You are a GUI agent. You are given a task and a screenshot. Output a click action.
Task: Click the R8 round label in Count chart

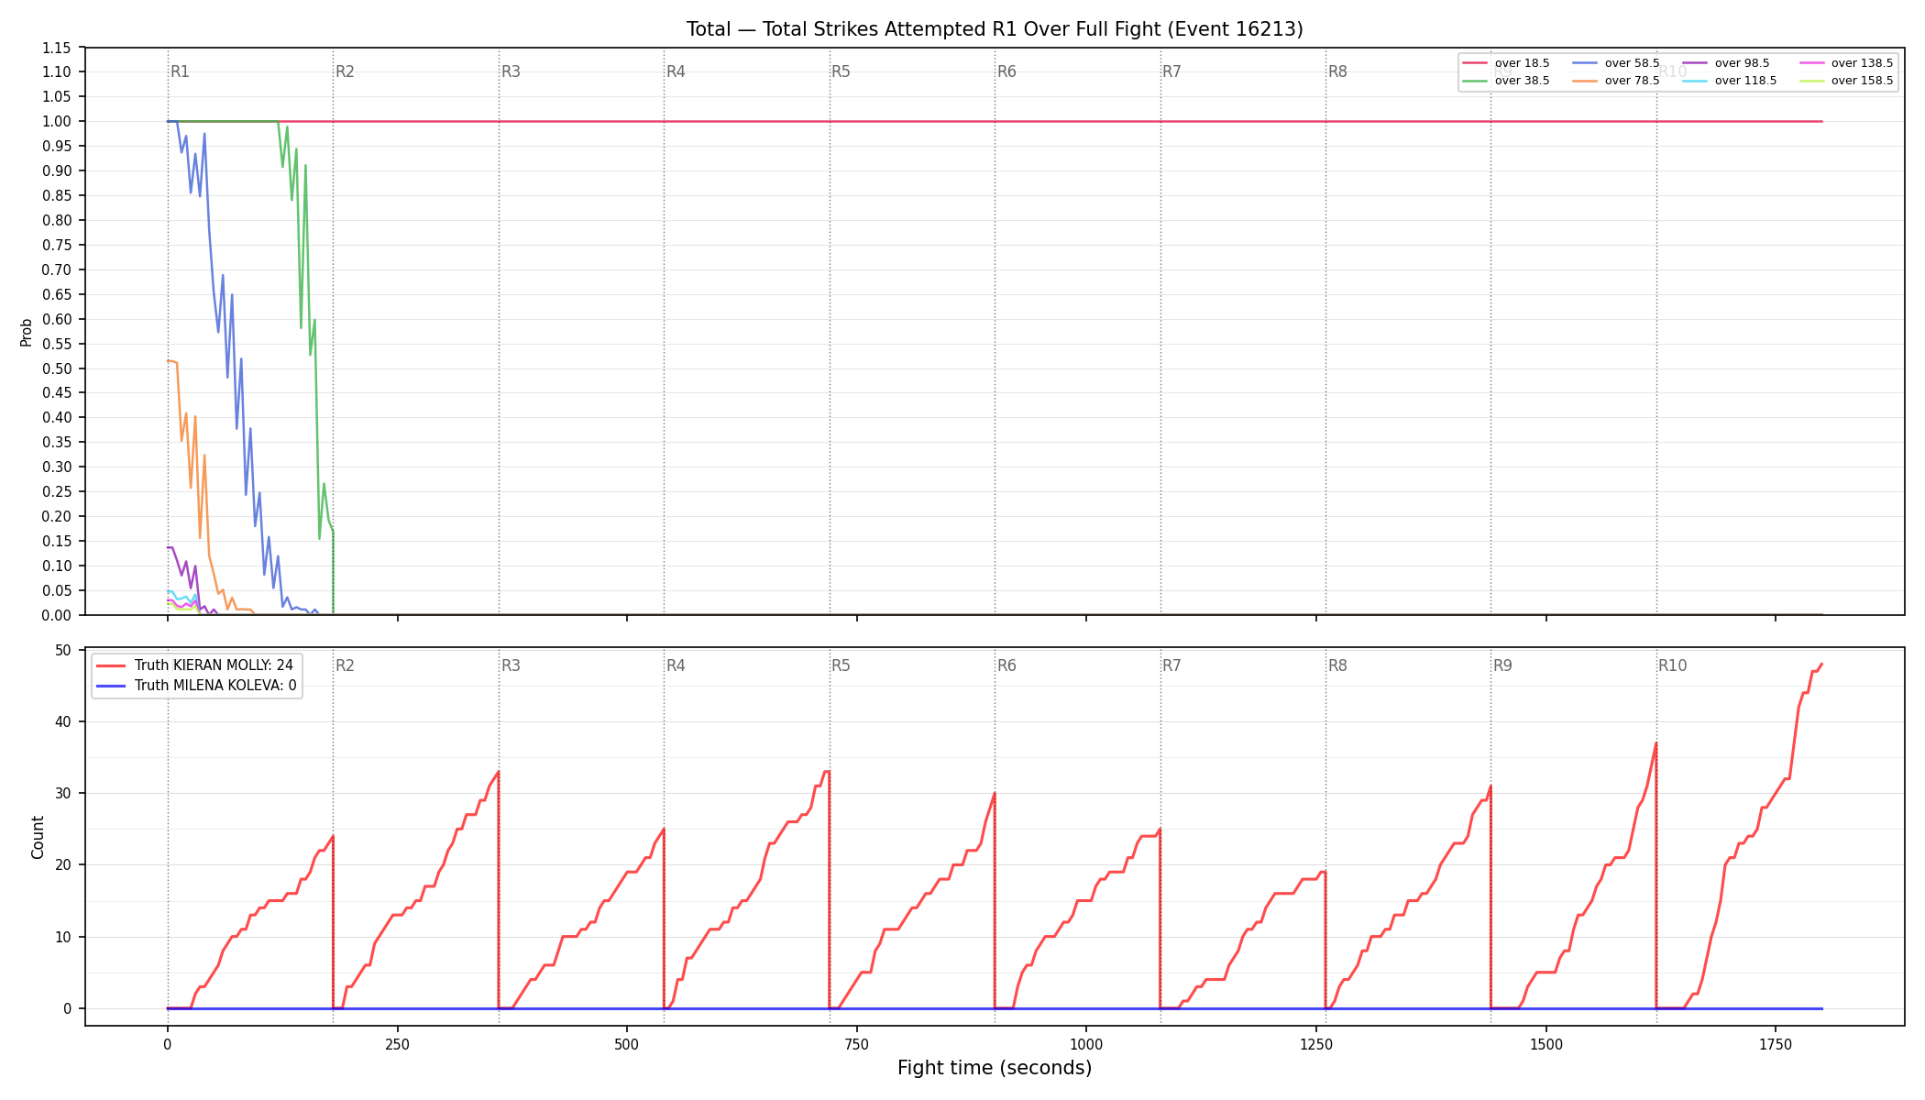tap(1337, 665)
